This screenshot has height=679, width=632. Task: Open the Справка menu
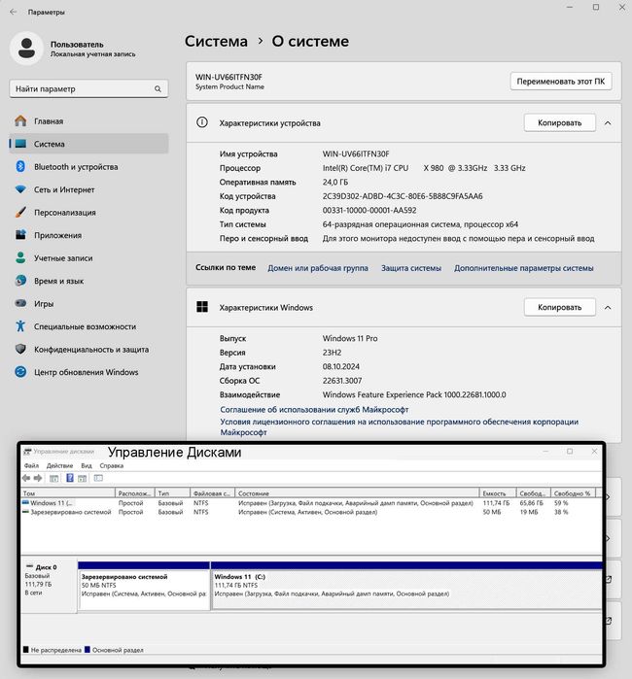[x=112, y=466]
